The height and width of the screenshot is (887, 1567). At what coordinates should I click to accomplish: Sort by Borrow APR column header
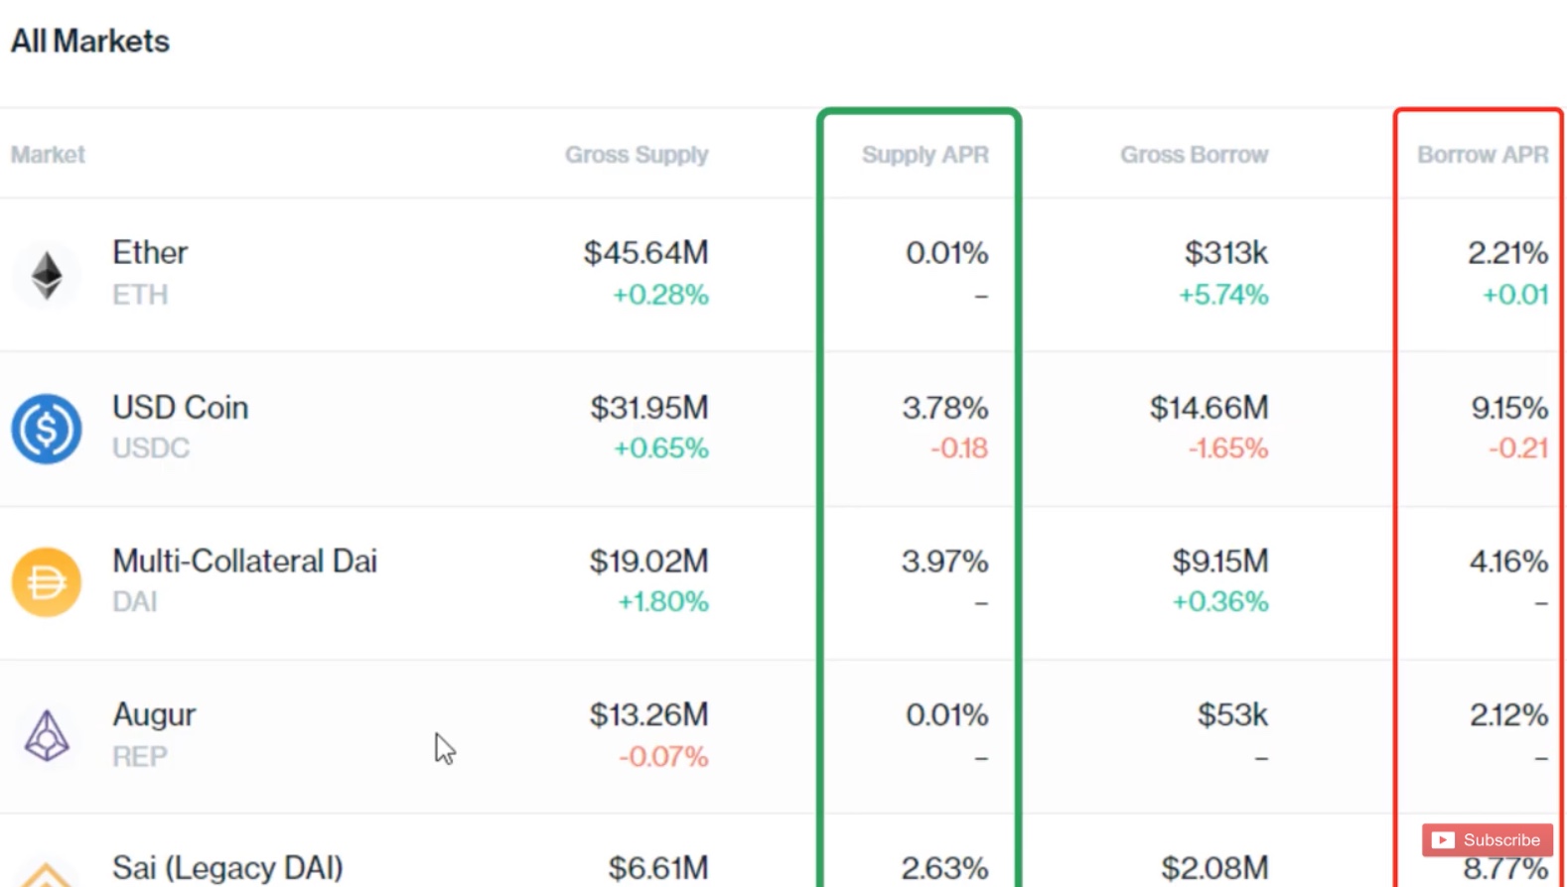coord(1483,155)
